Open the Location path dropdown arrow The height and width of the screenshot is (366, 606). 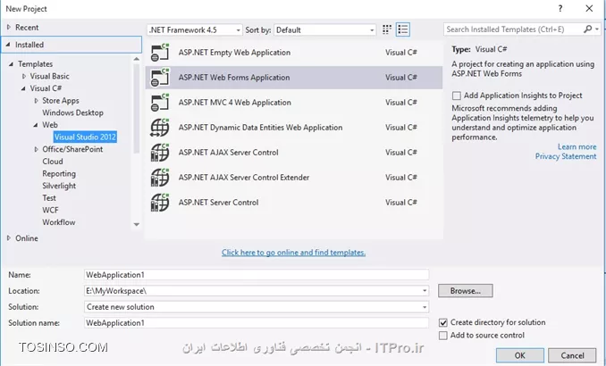click(x=425, y=291)
